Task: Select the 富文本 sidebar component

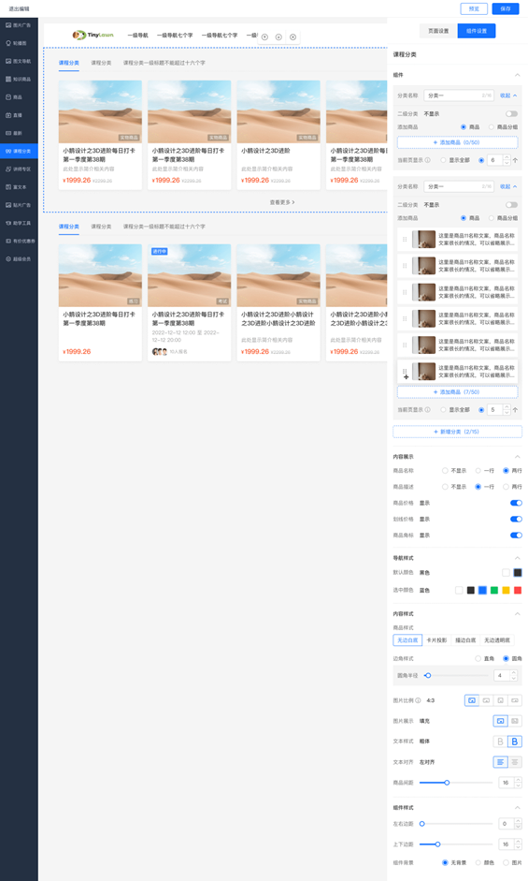Action: point(16,186)
